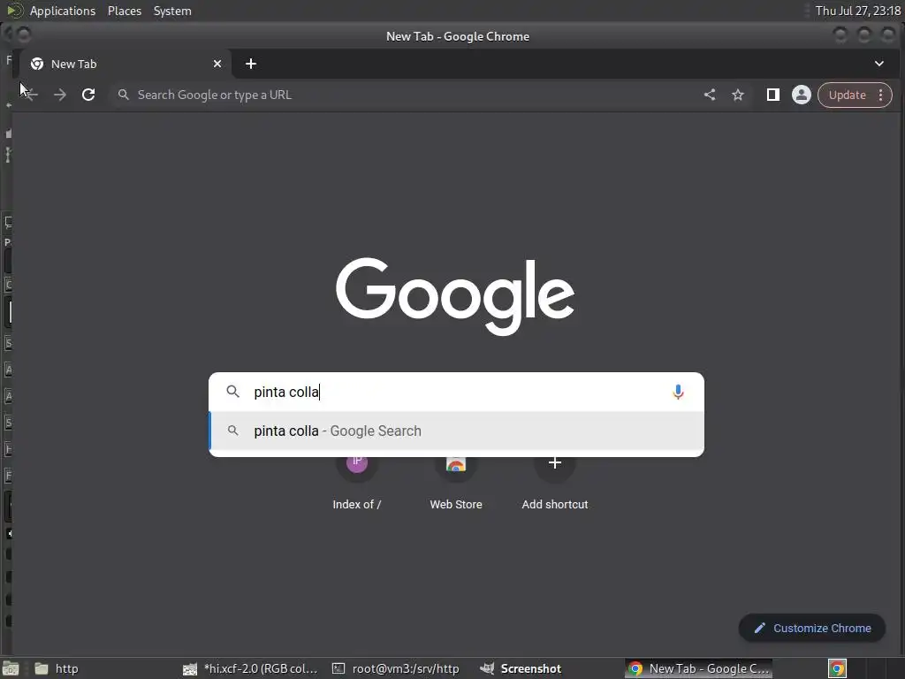Viewport: 905px width, 679px height.
Task: Select the New Tab browser tab
Action: (x=125, y=64)
